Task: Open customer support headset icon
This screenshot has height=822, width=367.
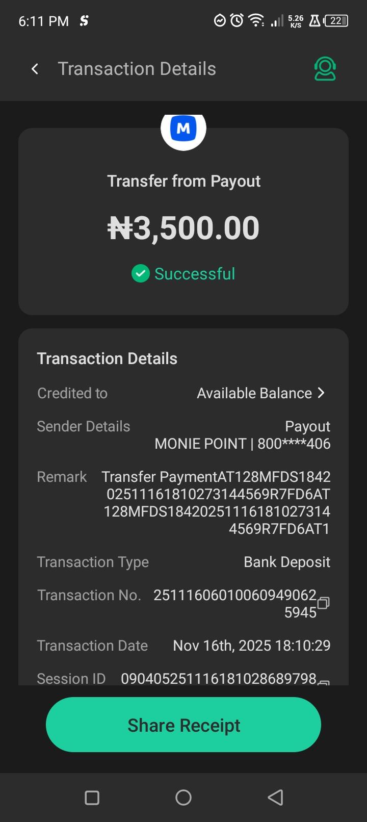Action: coord(325,69)
